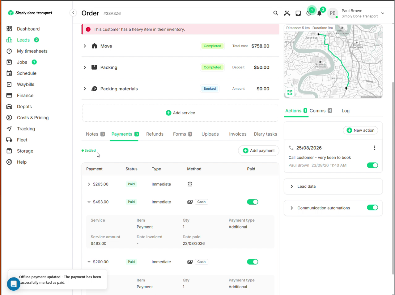Open Paul Brown account dropdown
The width and height of the screenshot is (395, 295).
tap(383, 13)
